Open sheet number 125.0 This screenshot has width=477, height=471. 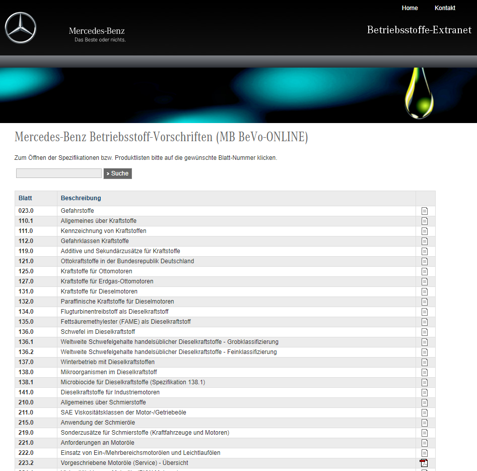point(26,271)
